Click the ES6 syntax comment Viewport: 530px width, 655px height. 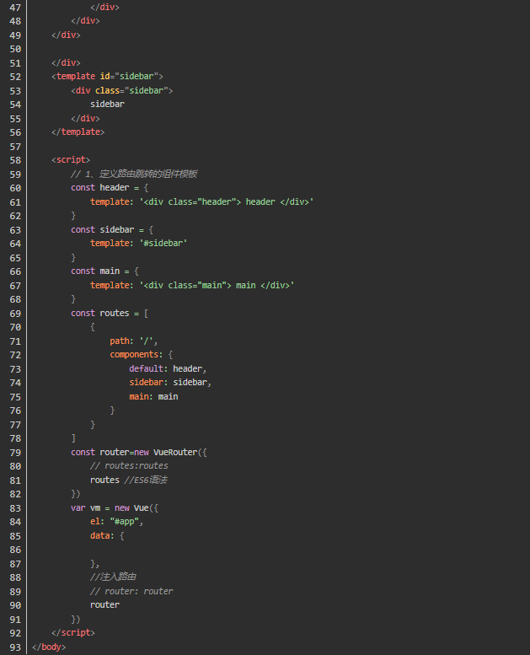click(147, 480)
